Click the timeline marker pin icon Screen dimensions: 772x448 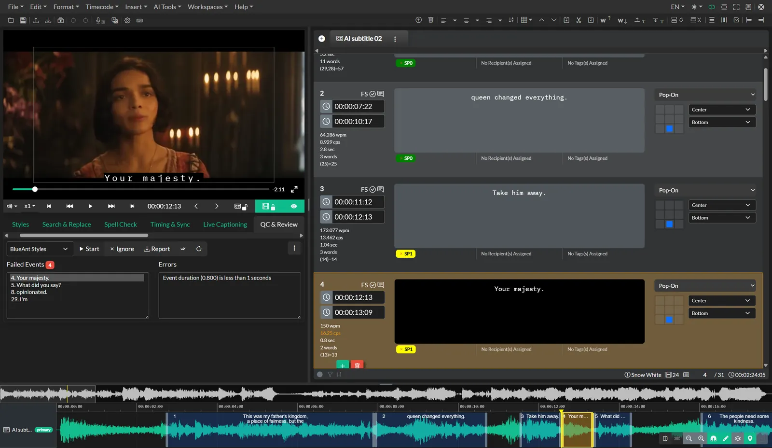[750, 438]
